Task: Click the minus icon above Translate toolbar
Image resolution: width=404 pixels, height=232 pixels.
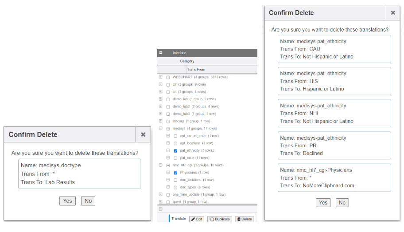Action: [160, 209]
